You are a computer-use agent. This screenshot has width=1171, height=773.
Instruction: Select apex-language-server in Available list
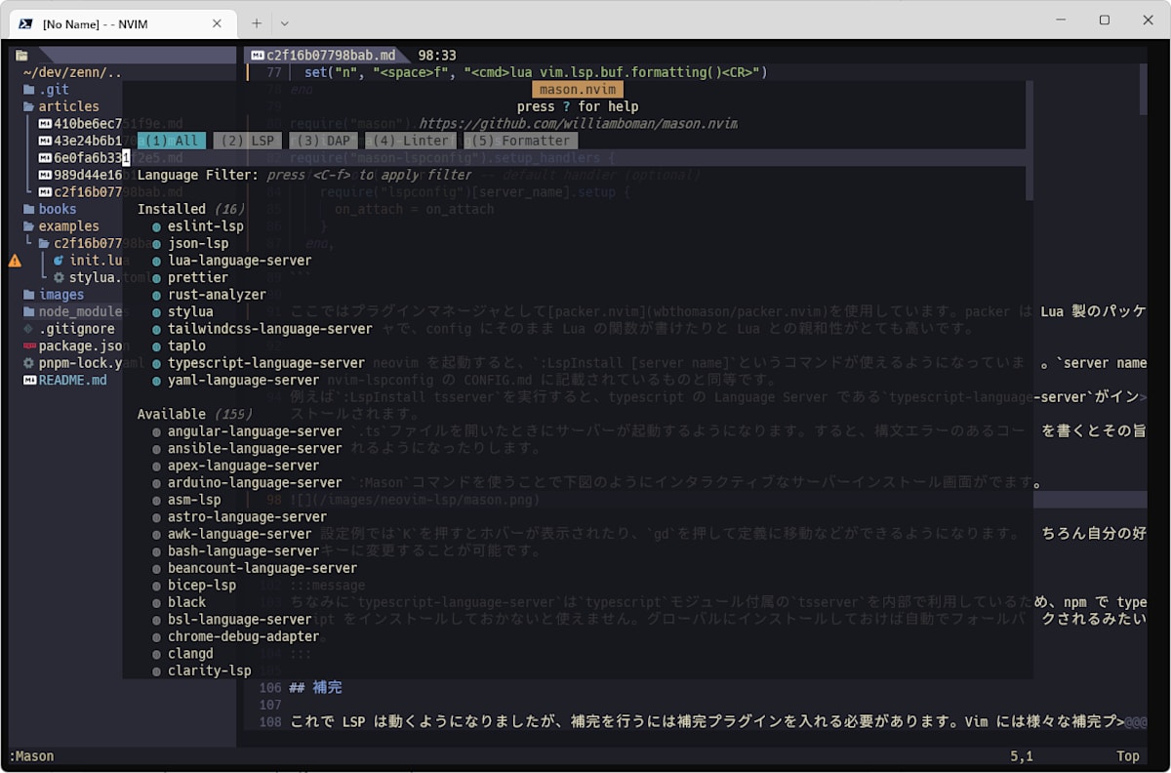point(243,466)
